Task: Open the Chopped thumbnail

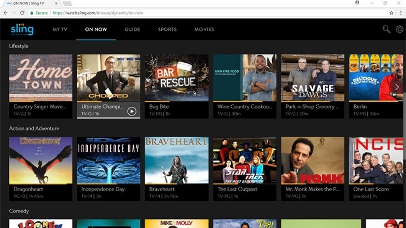Action: coord(109,77)
